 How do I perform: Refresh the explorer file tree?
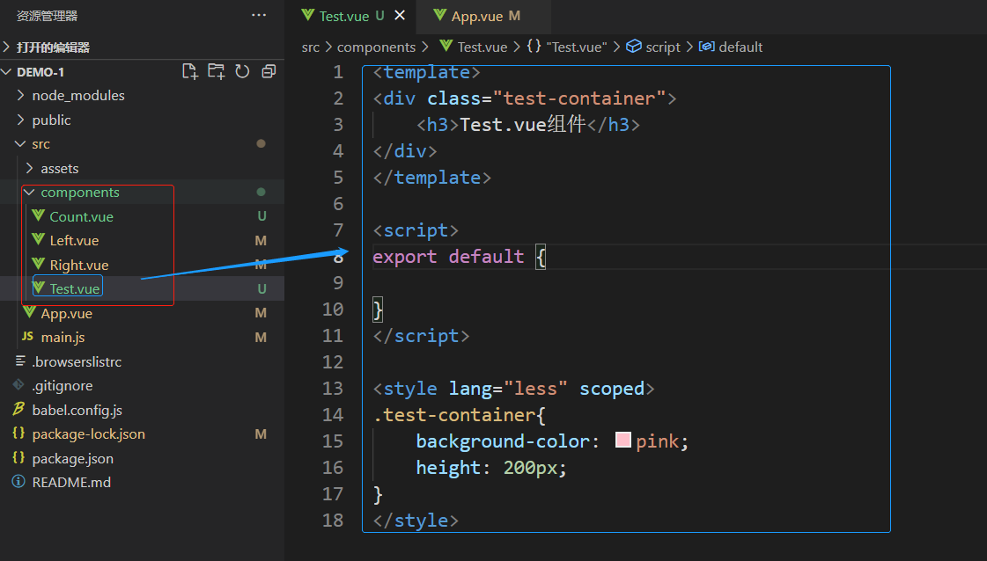pyautogui.click(x=242, y=72)
